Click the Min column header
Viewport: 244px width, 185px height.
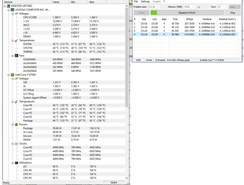coord(79,2)
